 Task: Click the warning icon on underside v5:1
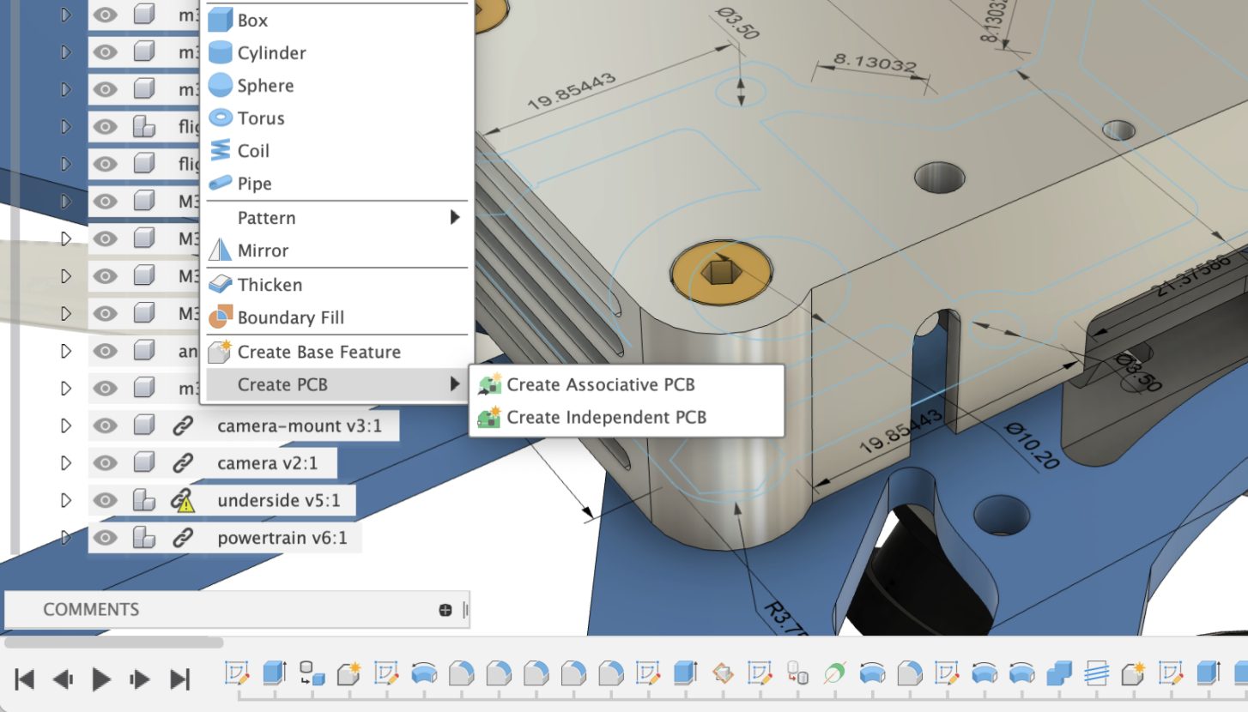coord(182,501)
